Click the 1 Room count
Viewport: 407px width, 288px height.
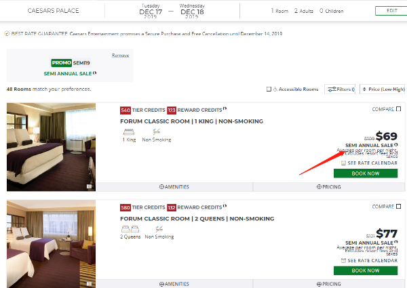pyautogui.click(x=279, y=11)
